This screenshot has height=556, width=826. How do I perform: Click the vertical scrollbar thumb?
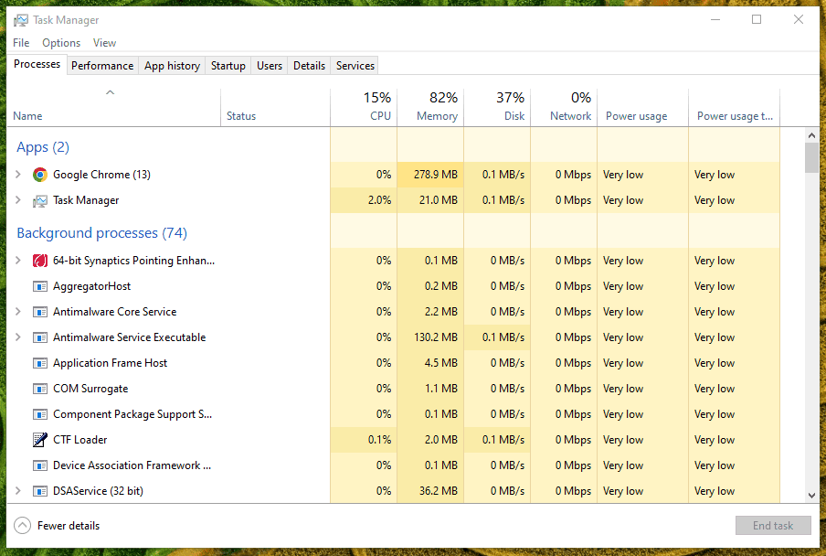coord(811,157)
